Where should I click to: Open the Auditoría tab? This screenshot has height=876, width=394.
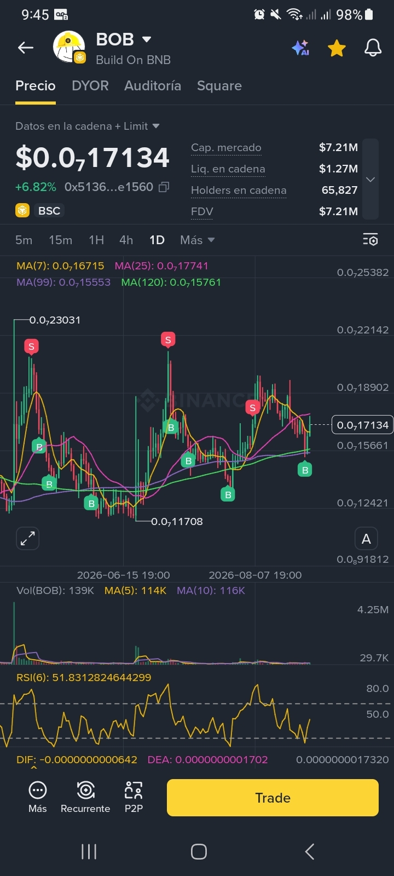click(x=153, y=86)
